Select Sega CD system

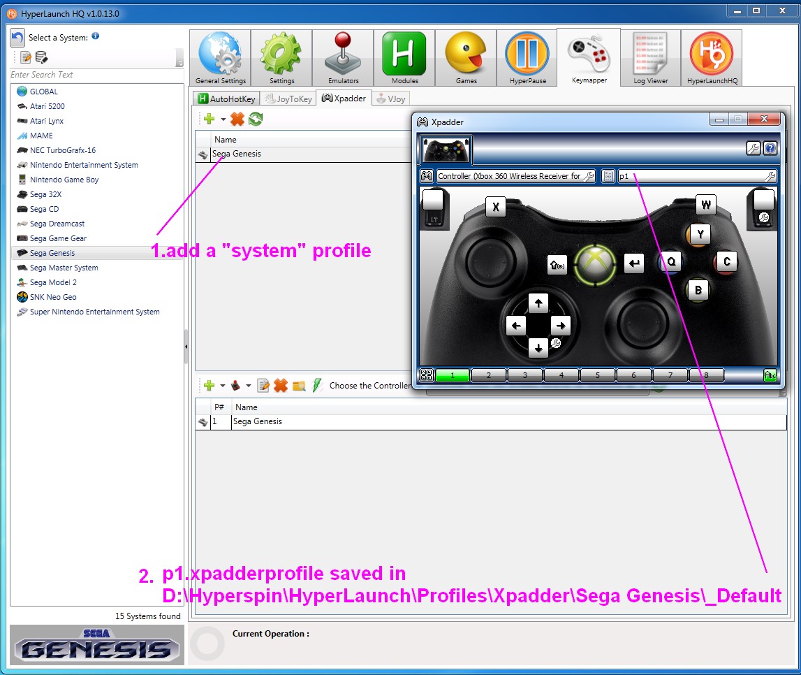coord(44,209)
